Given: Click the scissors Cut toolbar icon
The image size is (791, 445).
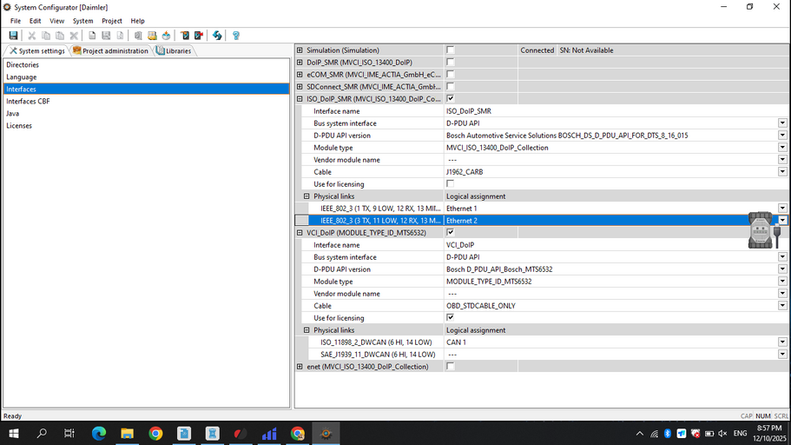Looking at the screenshot, I should point(31,36).
